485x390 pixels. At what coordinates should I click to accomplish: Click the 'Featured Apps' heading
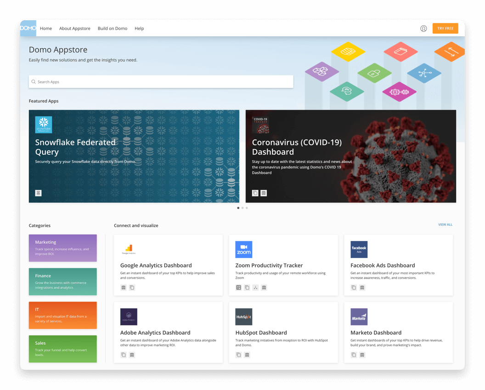tap(44, 101)
